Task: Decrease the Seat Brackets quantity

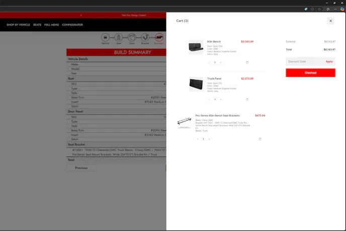Action: coord(198,139)
